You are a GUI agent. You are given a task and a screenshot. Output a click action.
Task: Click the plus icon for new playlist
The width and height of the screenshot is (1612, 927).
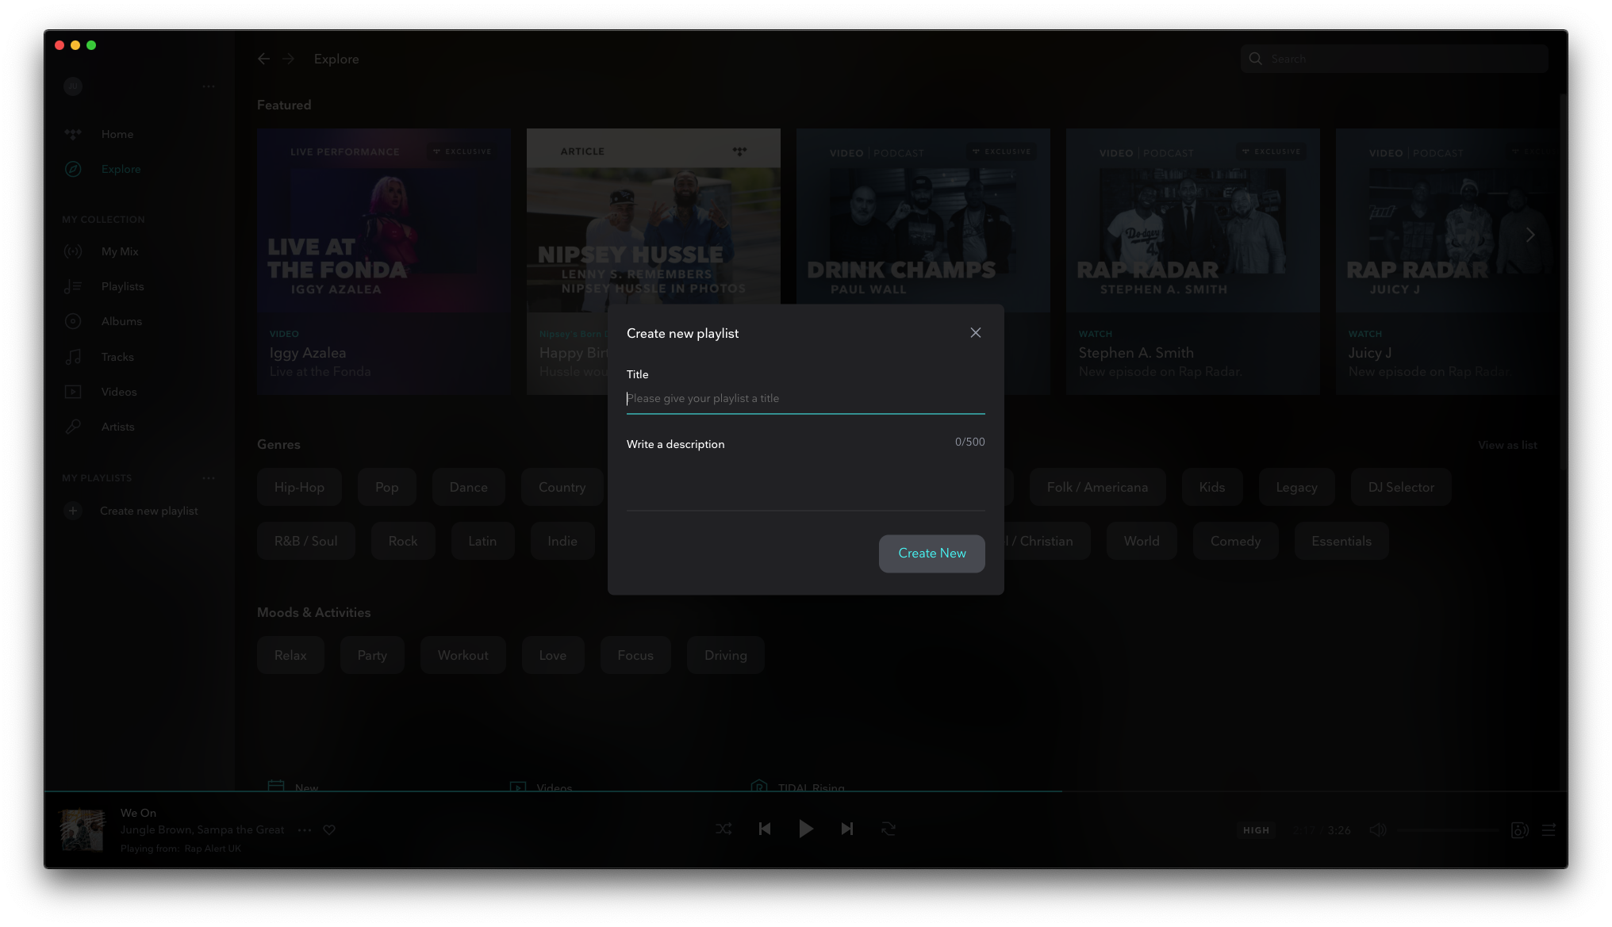(73, 511)
